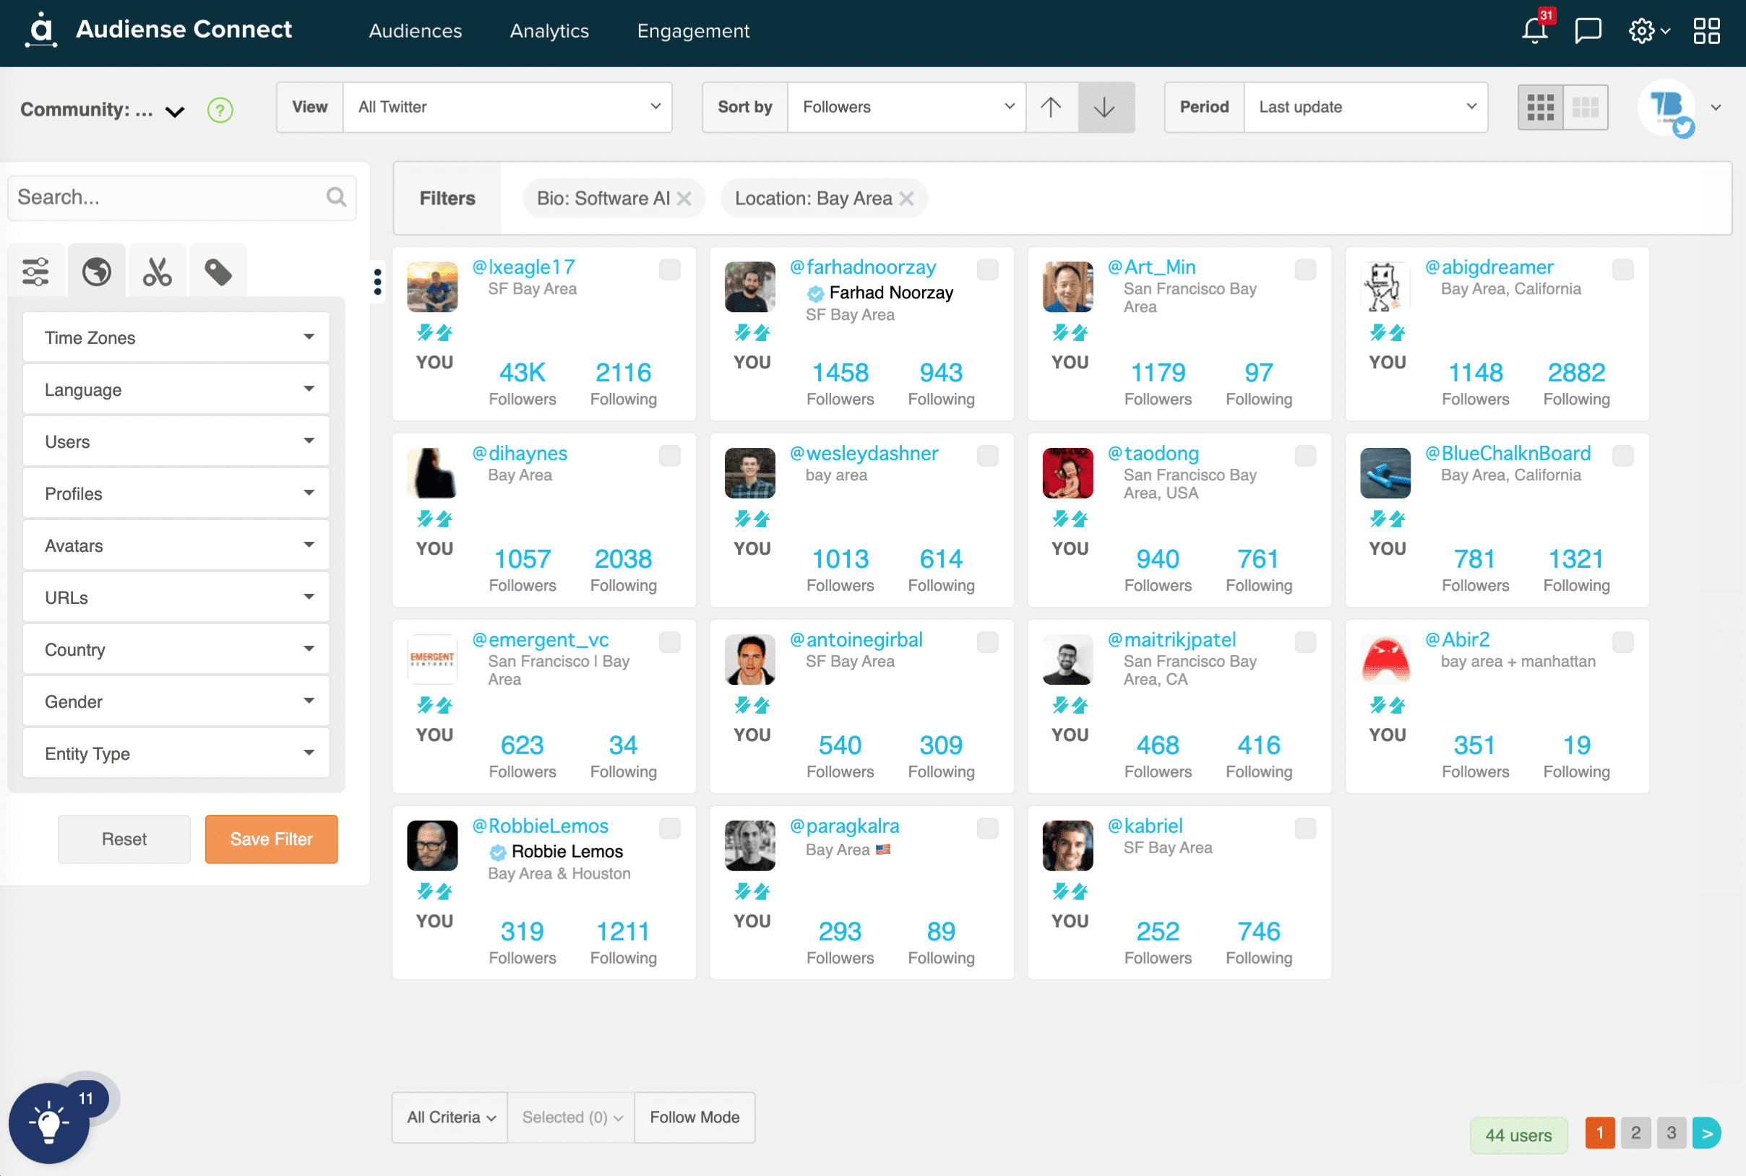Toggle checkbox on @lxeagle17 profile card
The width and height of the screenshot is (1746, 1176).
click(671, 269)
